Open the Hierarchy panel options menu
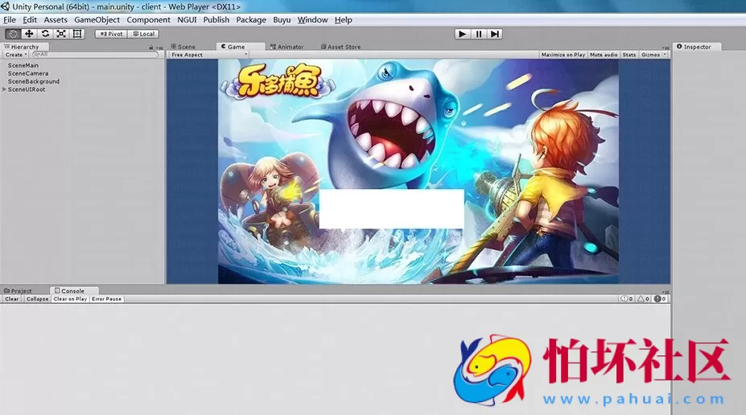The image size is (746, 415). click(160, 47)
